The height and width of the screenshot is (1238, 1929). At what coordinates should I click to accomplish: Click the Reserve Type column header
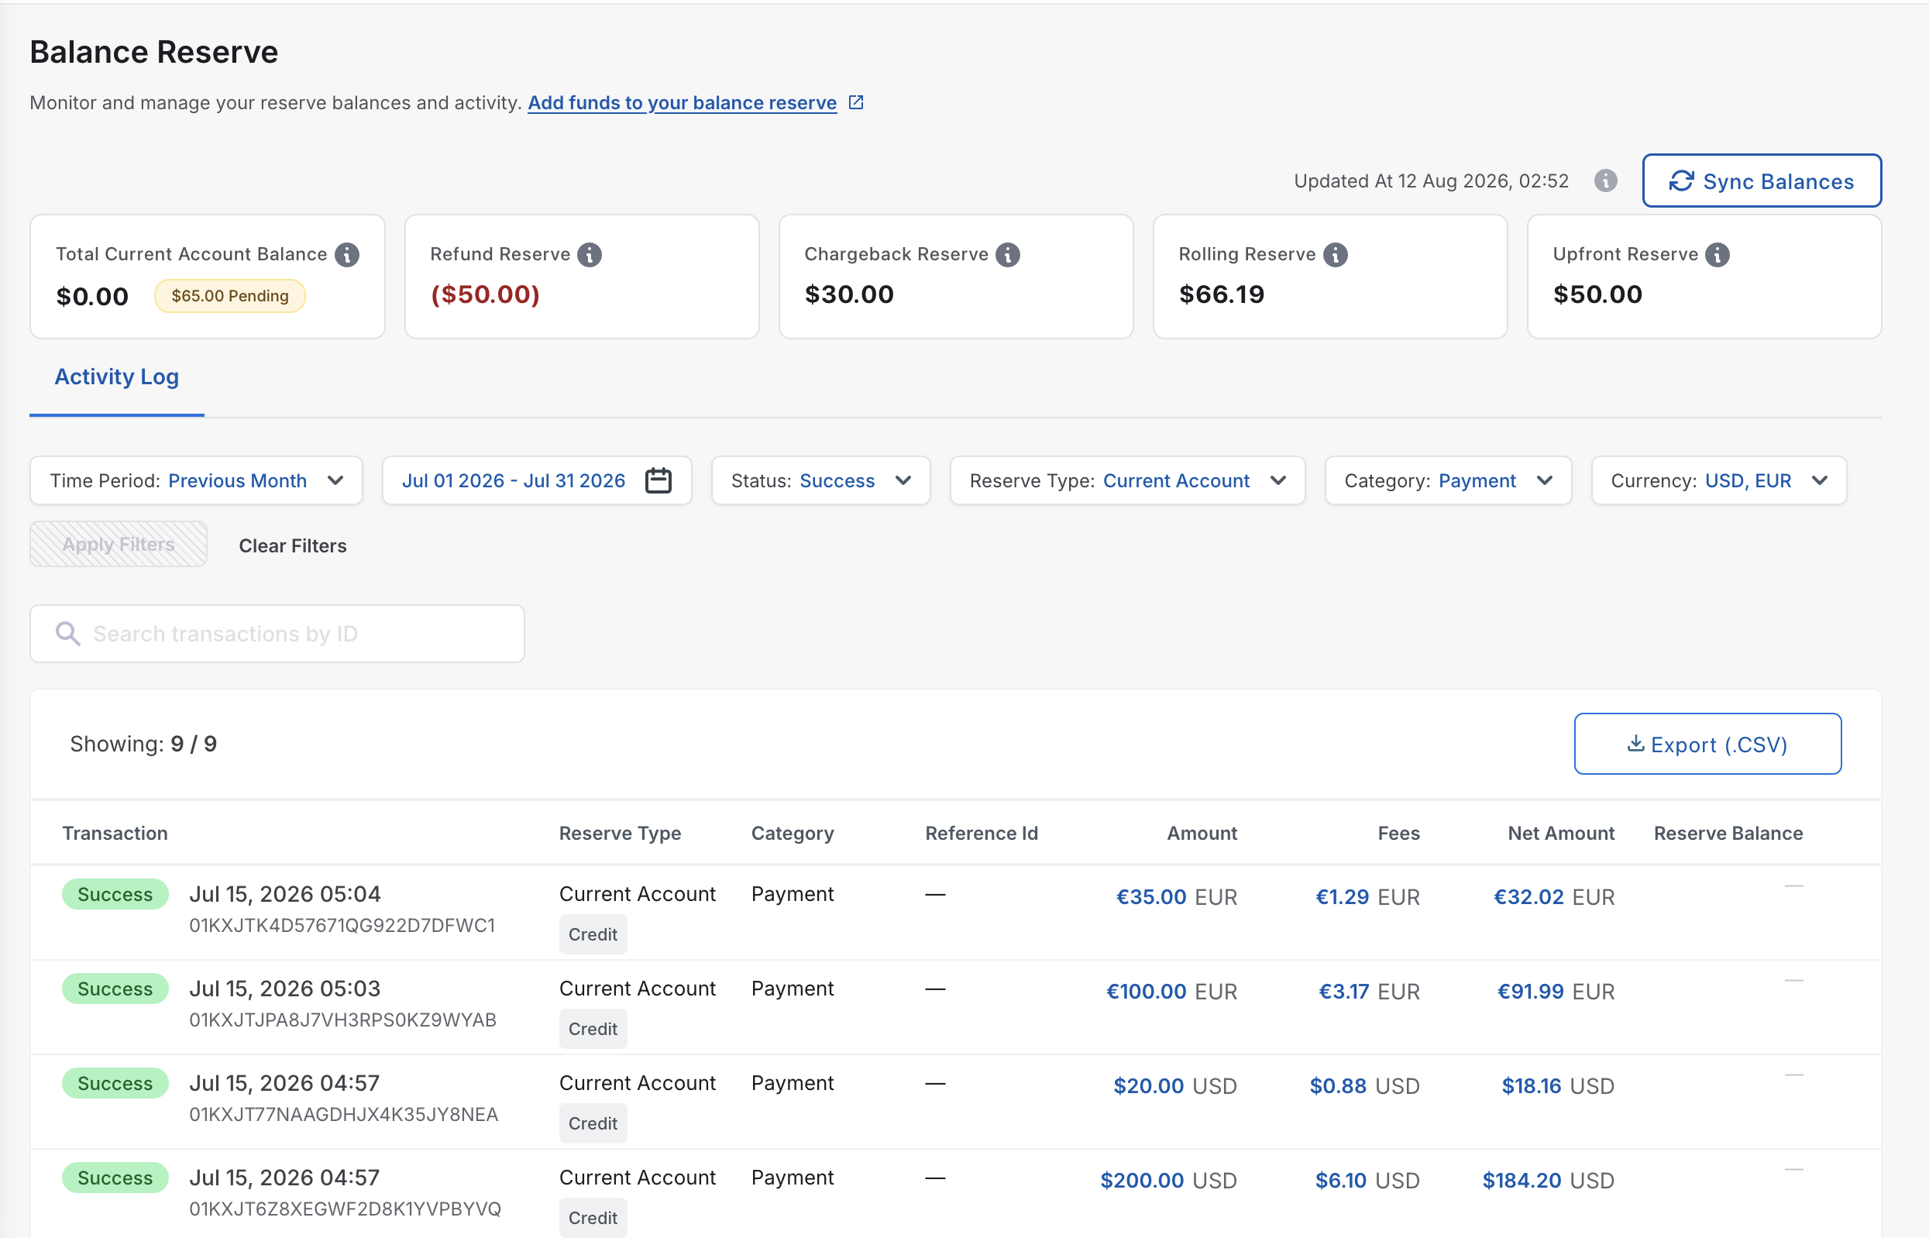coord(620,833)
